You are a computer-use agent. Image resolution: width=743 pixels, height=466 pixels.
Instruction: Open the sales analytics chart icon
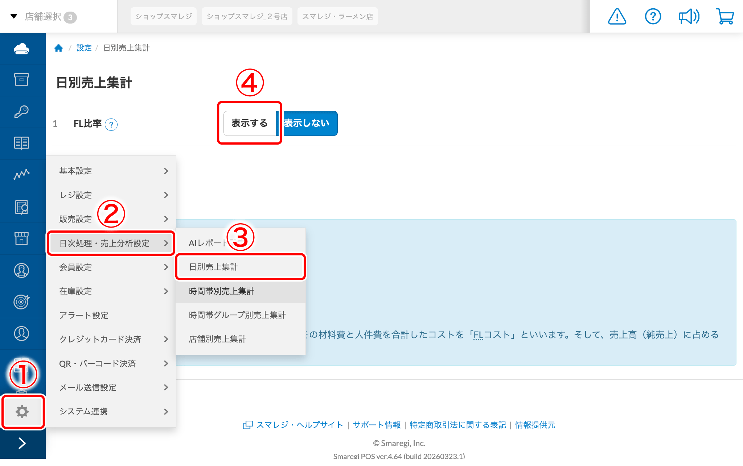click(x=22, y=175)
